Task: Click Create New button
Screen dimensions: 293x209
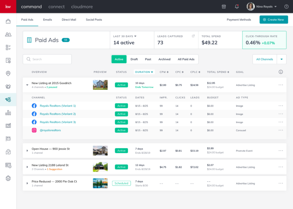Action: 274,20
